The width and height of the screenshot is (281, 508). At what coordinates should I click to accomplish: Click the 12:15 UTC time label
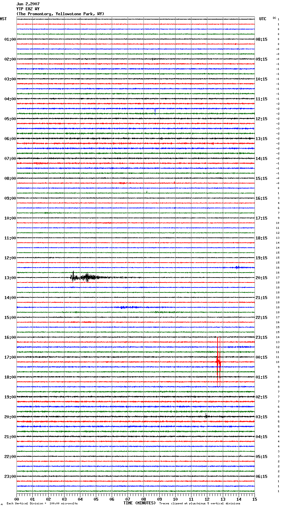coord(261,119)
